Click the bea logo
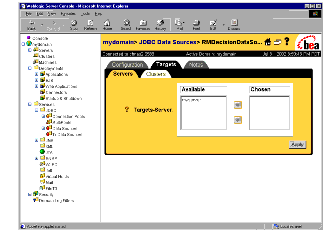326x235 pixels. point(308,43)
